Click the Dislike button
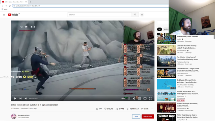Viewport: 215px width, 121px height. (109, 109)
